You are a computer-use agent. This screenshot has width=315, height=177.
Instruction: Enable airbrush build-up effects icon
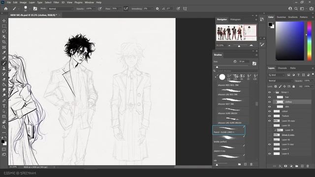[126, 9]
